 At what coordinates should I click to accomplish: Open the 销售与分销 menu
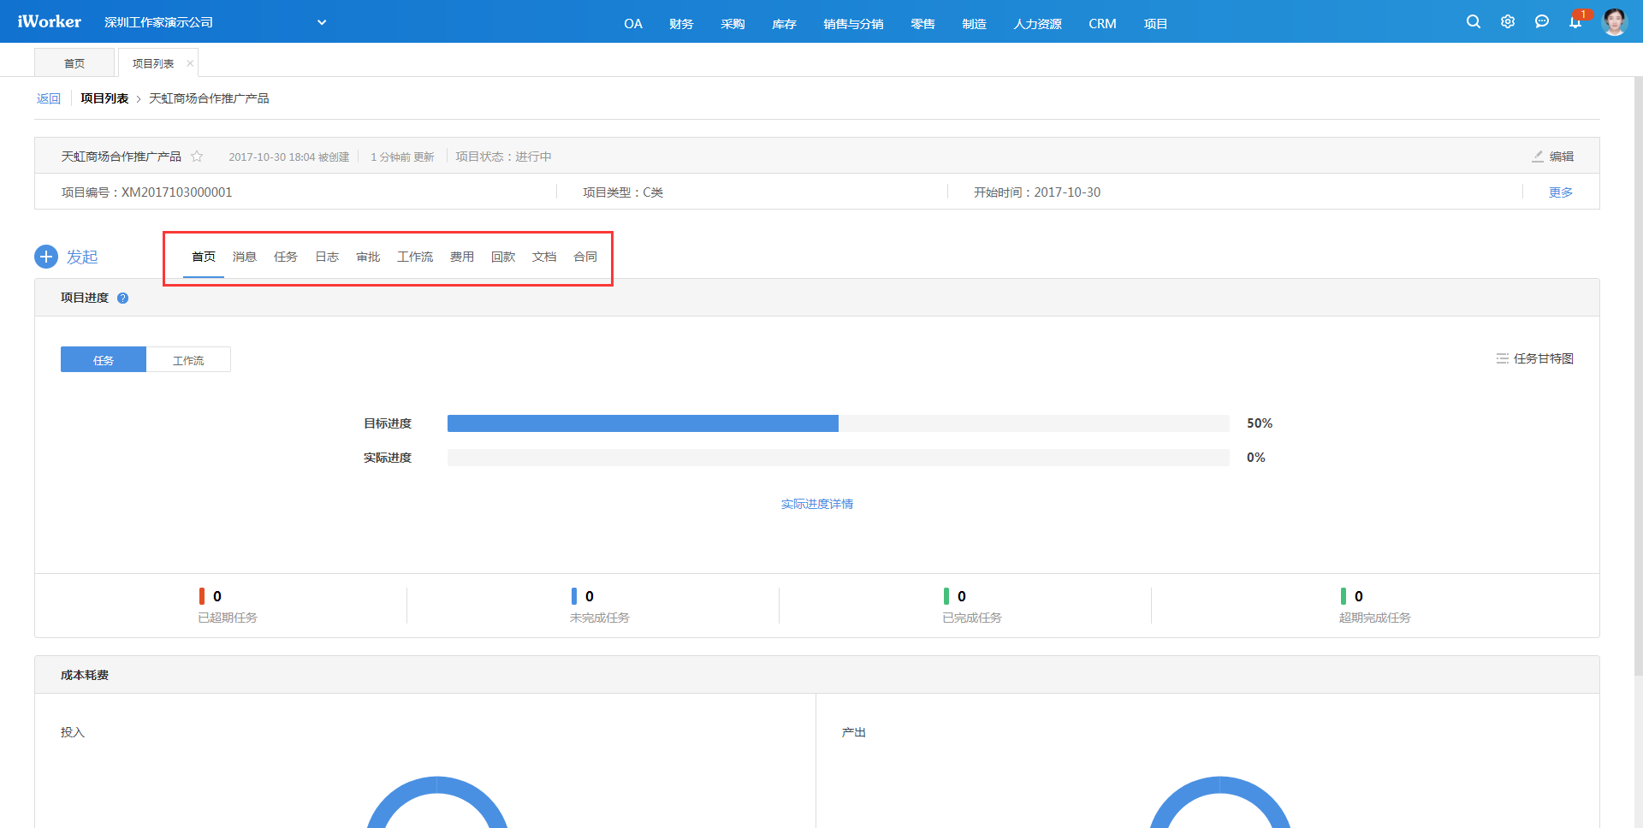[853, 24]
